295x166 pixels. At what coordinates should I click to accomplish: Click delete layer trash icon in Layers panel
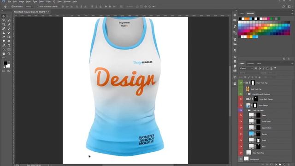pos(289,164)
